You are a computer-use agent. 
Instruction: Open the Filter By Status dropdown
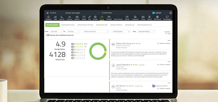click(121, 31)
